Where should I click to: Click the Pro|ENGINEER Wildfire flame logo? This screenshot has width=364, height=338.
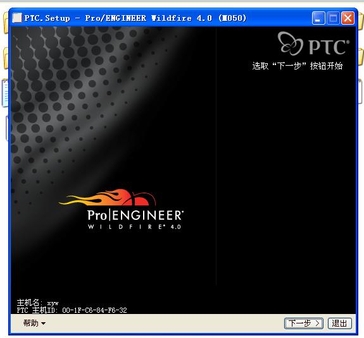point(108,198)
